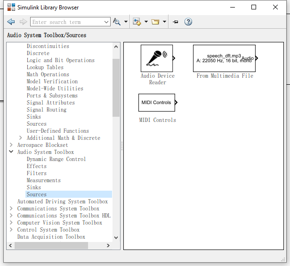Select Data Acquisition Toolbox item
The width and height of the screenshot is (290, 266).
(x=51, y=237)
